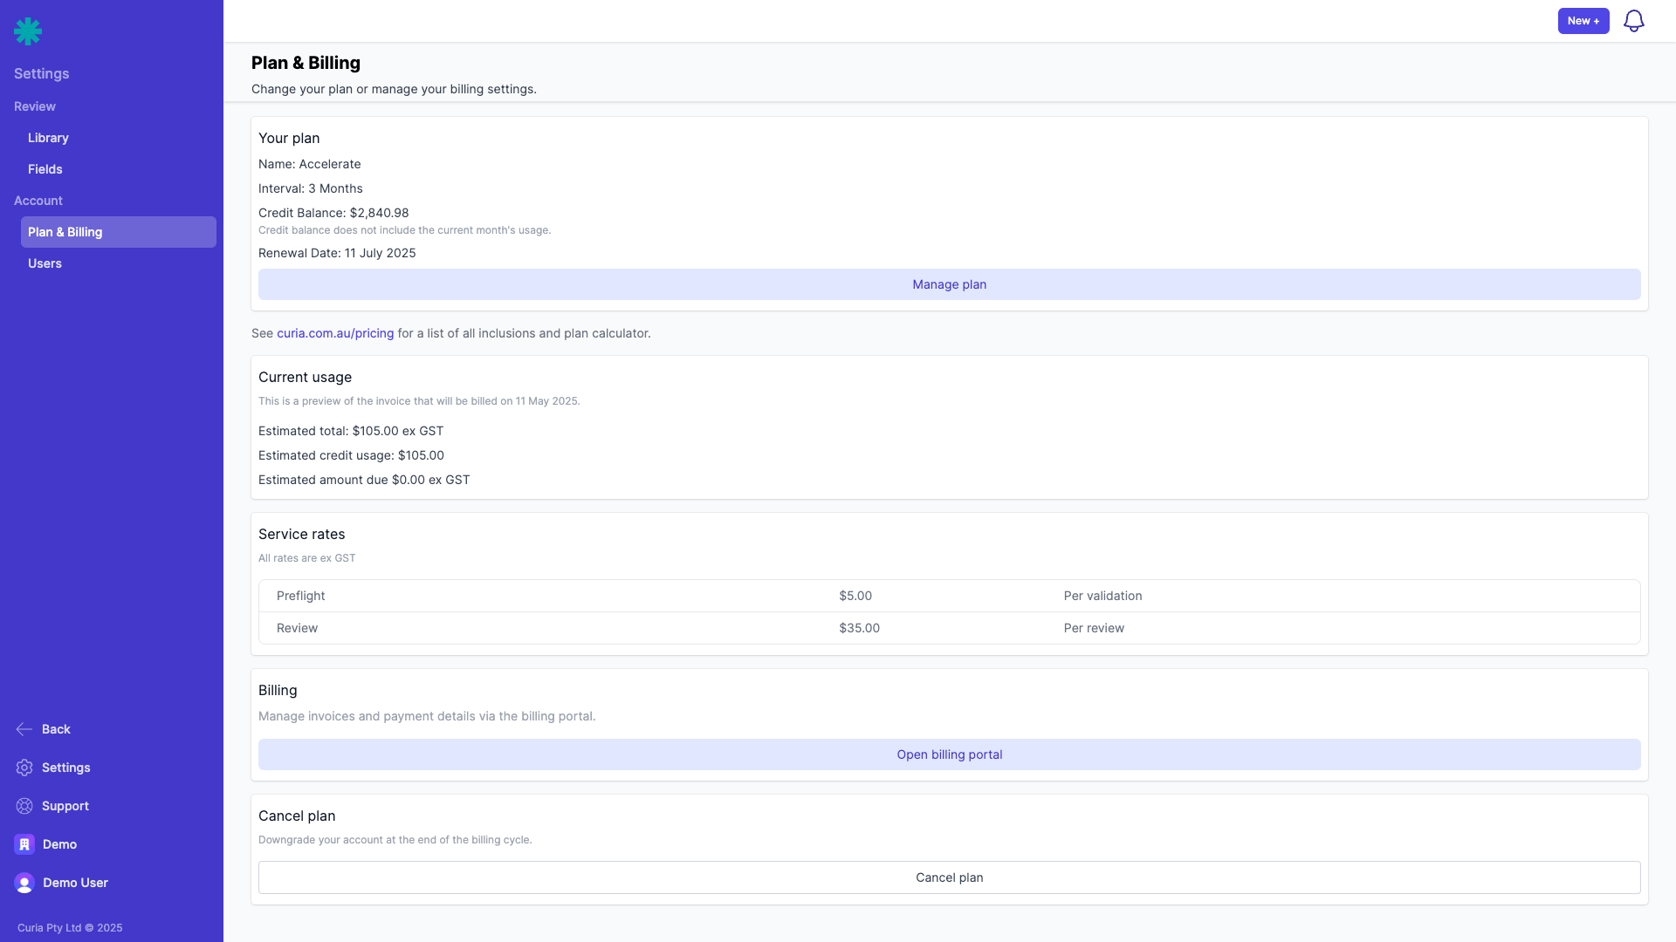Click the Demo User name label
Viewport: 1676px width, 942px height.
tap(75, 883)
